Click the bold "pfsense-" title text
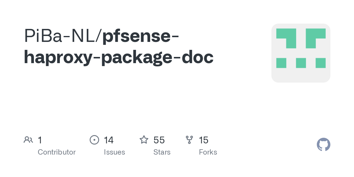This screenshot has width=354, height=177. click(140, 37)
